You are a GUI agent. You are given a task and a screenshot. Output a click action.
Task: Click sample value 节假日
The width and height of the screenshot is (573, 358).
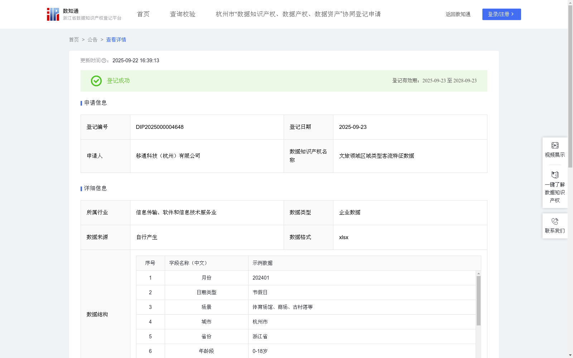pos(260,292)
